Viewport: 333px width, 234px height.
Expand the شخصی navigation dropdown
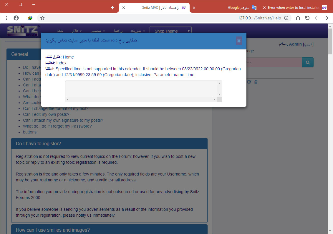pos(98,31)
